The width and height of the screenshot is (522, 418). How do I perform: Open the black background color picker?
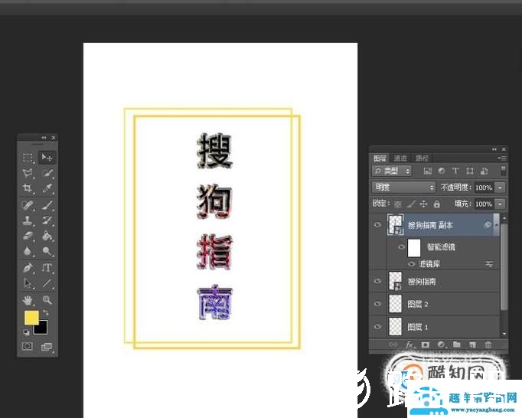tap(43, 328)
